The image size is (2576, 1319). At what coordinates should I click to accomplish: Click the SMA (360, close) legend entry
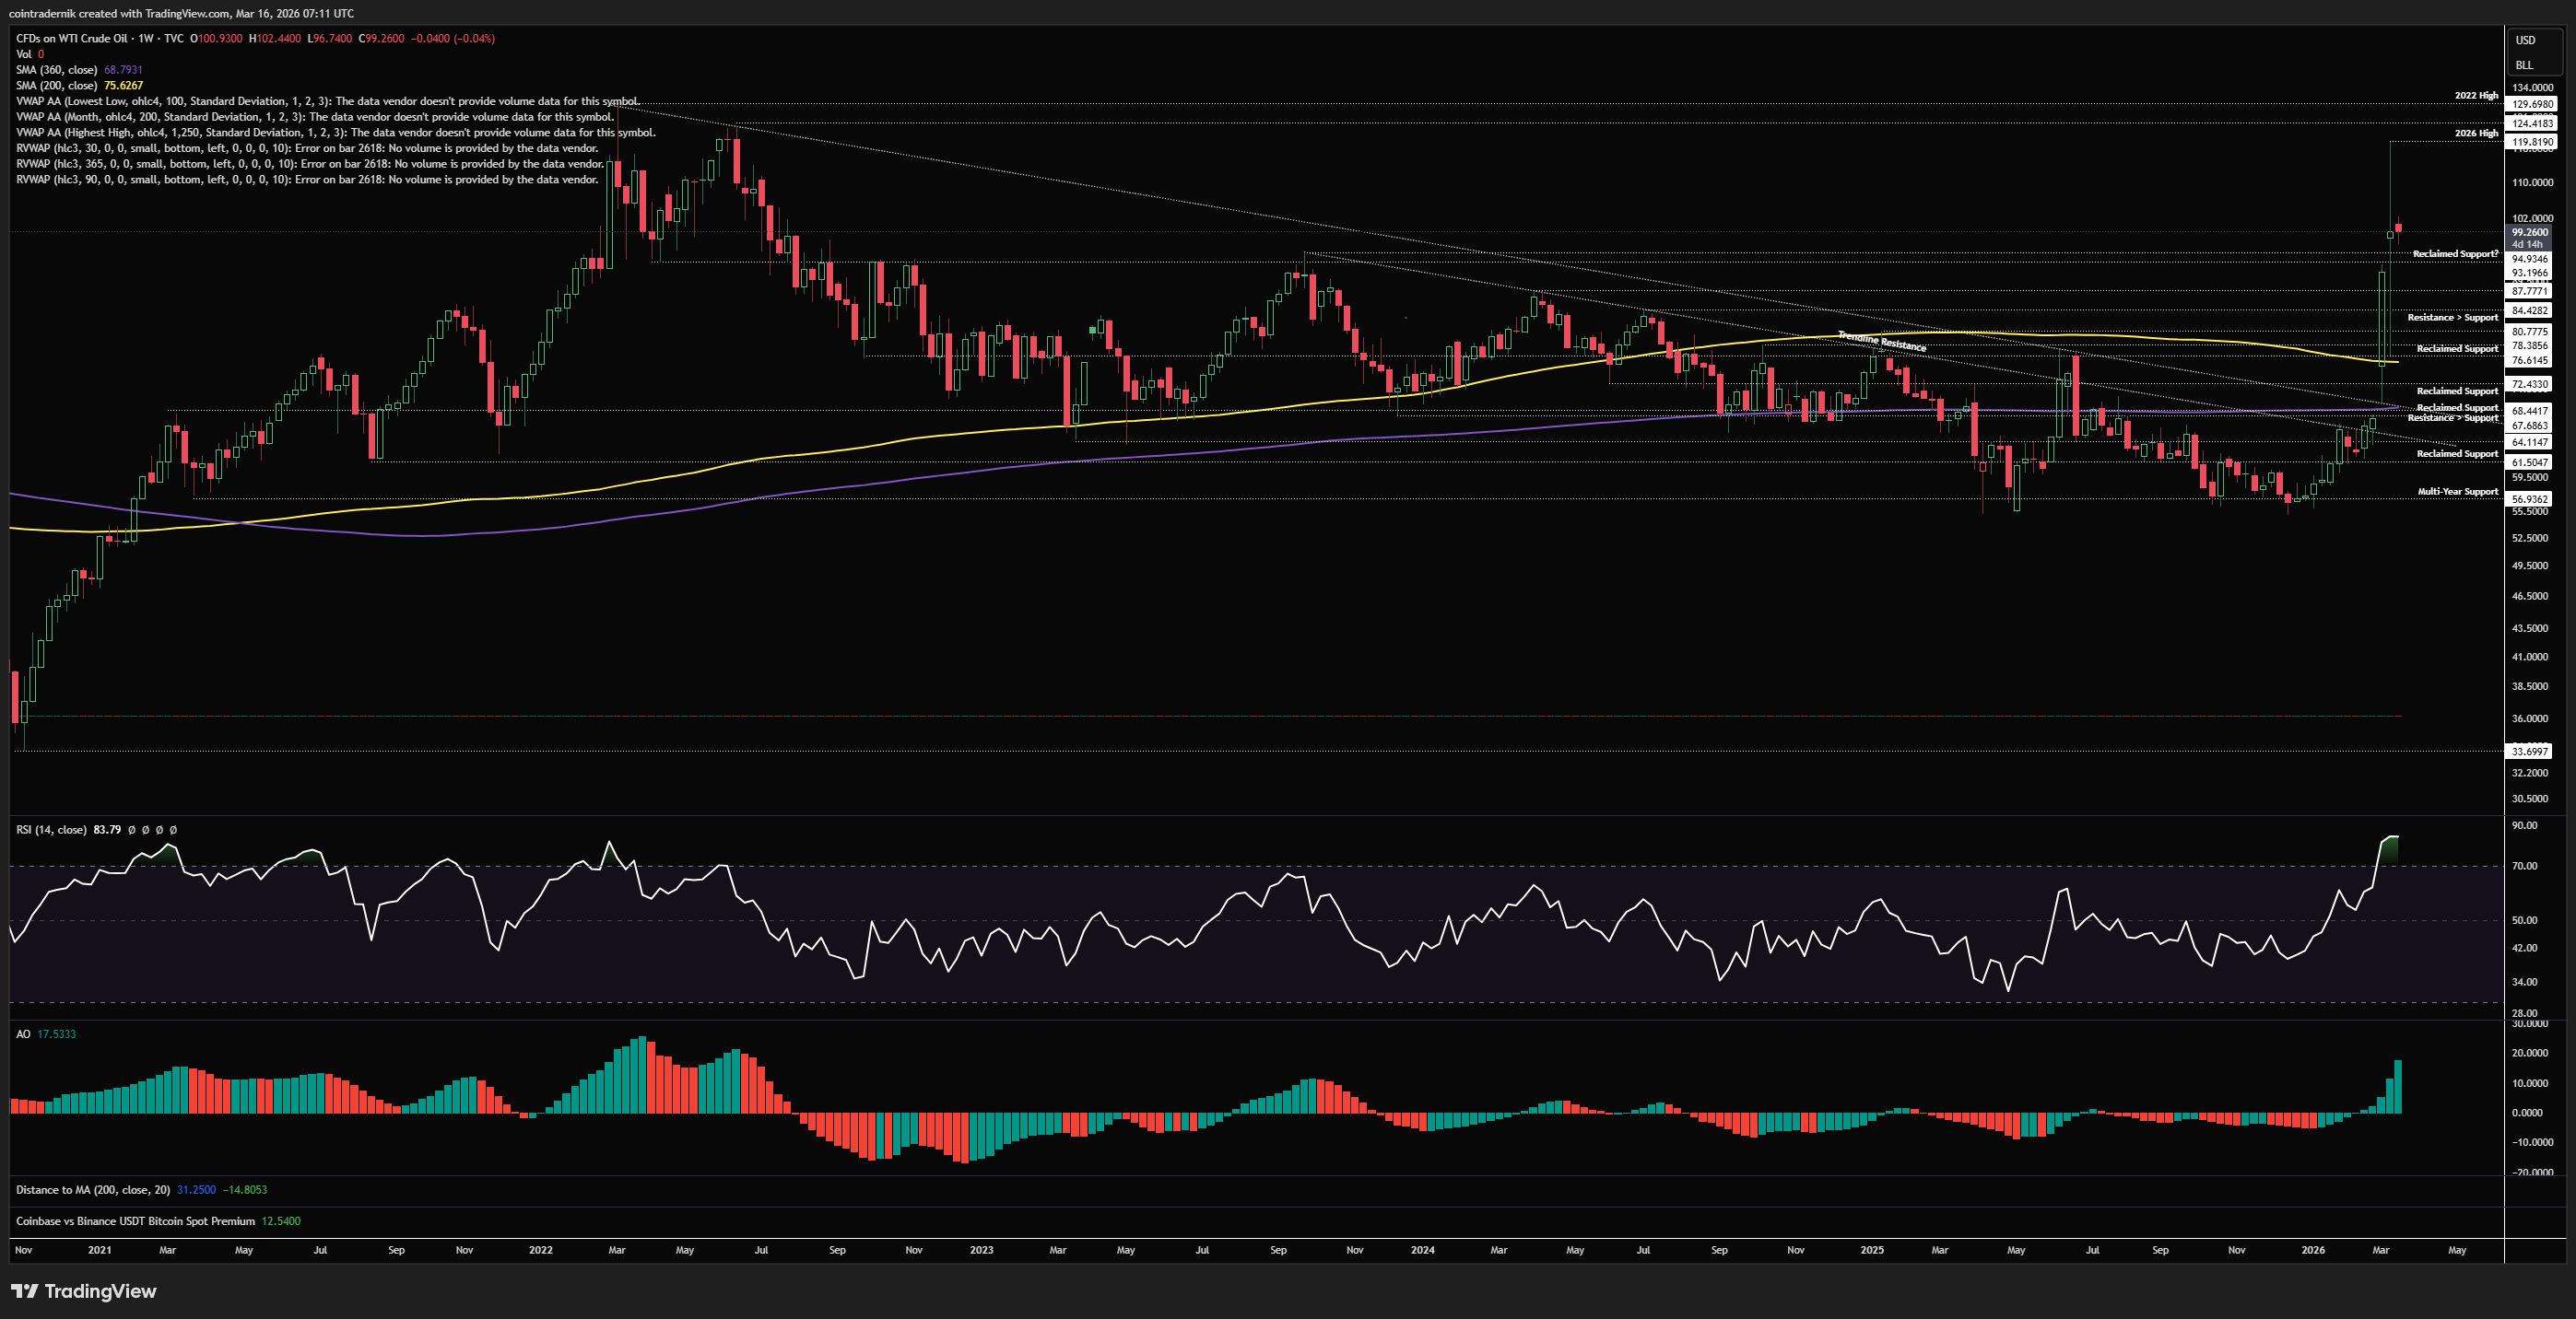[x=57, y=70]
